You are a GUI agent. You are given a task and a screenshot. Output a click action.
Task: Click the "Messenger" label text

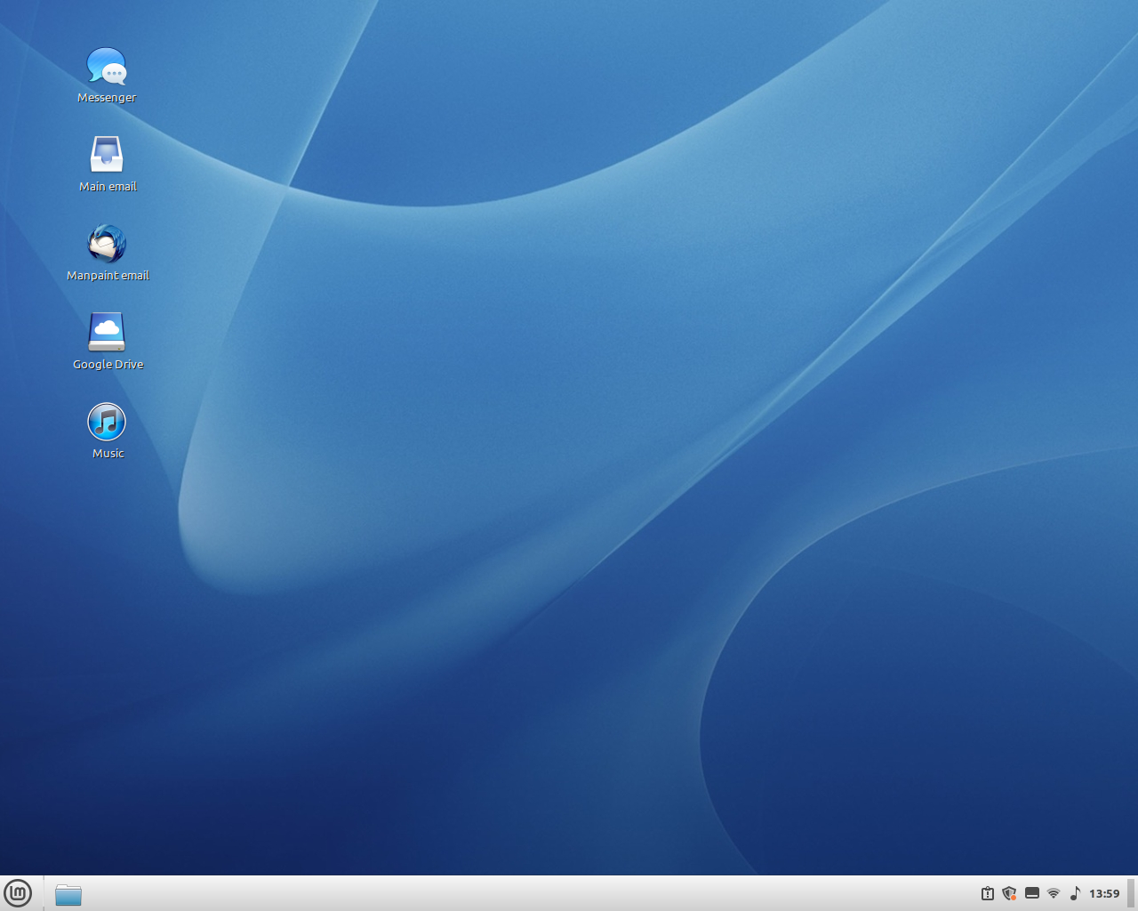click(x=107, y=98)
